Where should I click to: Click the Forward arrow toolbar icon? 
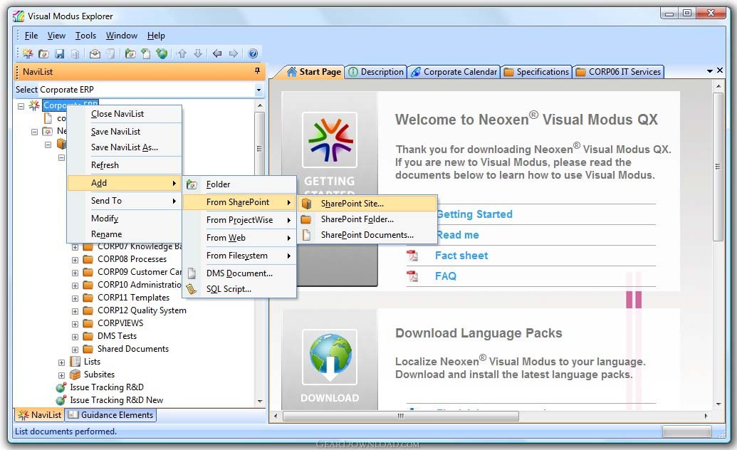click(x=233, y=53)
